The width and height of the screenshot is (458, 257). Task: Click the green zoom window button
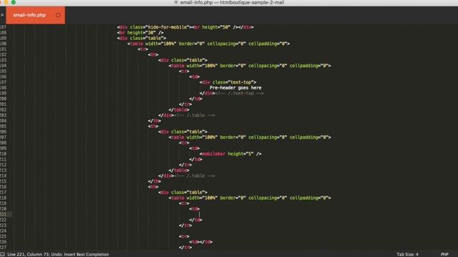[x=14, y=2]
